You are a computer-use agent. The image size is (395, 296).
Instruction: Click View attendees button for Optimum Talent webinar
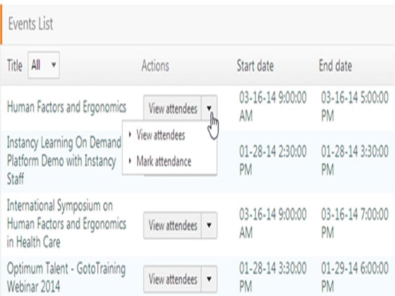pos(173,279)
